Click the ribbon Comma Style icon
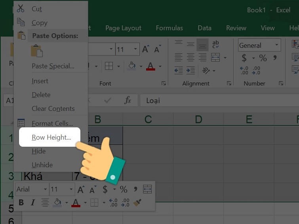Viewport: 299px width, 224px height. point(275,57)
